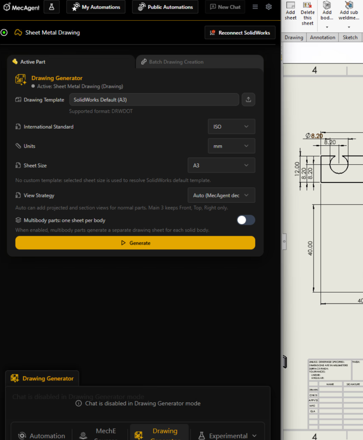Open the flask lab icon button

51,7
